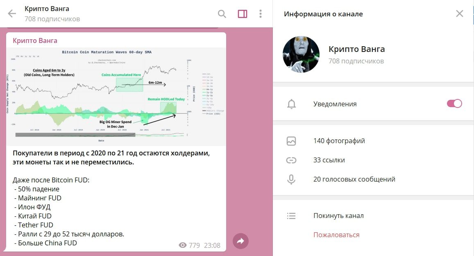Click the line "- 50% падение" in the post
The height and width of the screenshot is (256, 474).
tap(37, 189)
